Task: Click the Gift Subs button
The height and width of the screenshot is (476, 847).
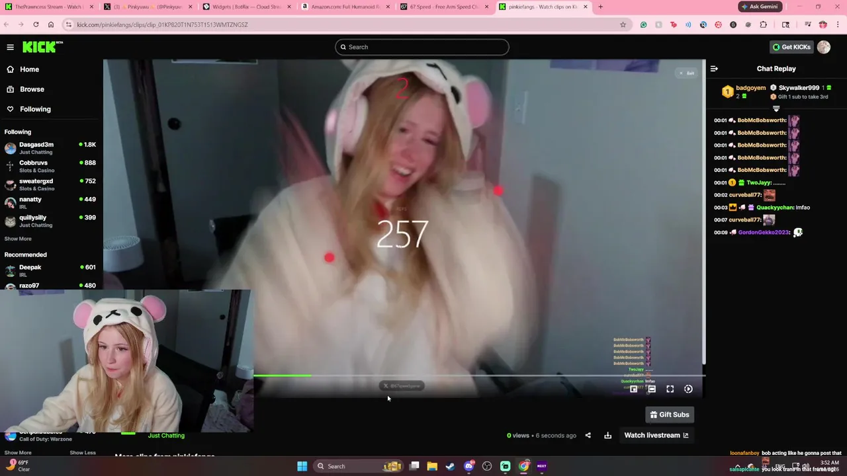Action: pos(670,415)
